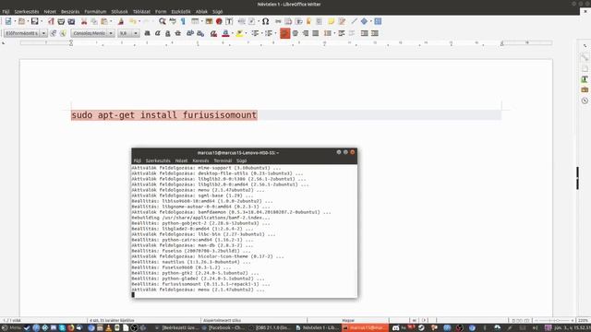This screenshot has height=332, width=591.
Task: Click the VLC cone icon in panel
Action: pyautogui.click(x=109, y=328)
